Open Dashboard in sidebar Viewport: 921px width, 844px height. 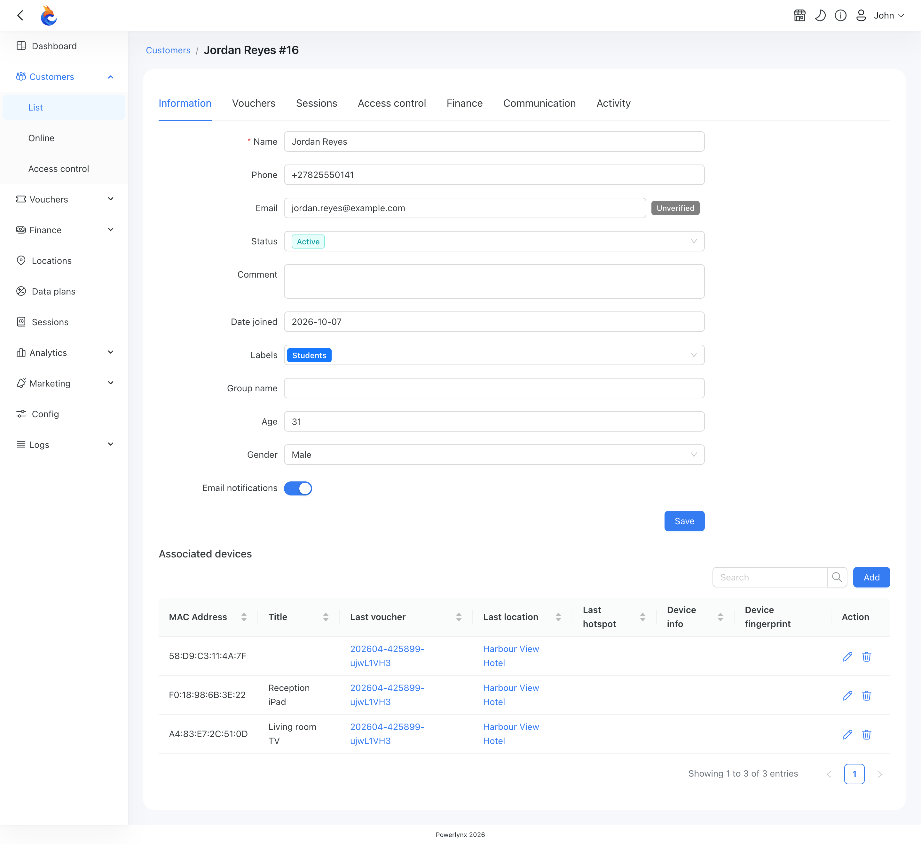point(64,46)
